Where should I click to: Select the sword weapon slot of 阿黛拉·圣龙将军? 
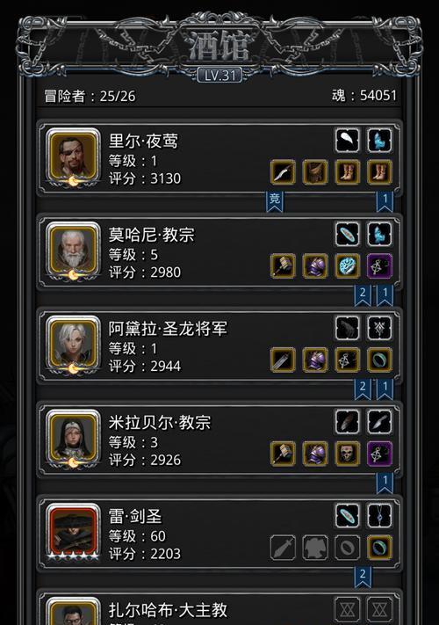click(283, 360)
